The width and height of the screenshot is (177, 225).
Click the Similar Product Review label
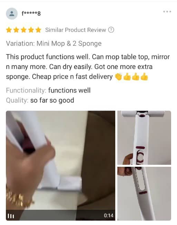coord(76,30)
